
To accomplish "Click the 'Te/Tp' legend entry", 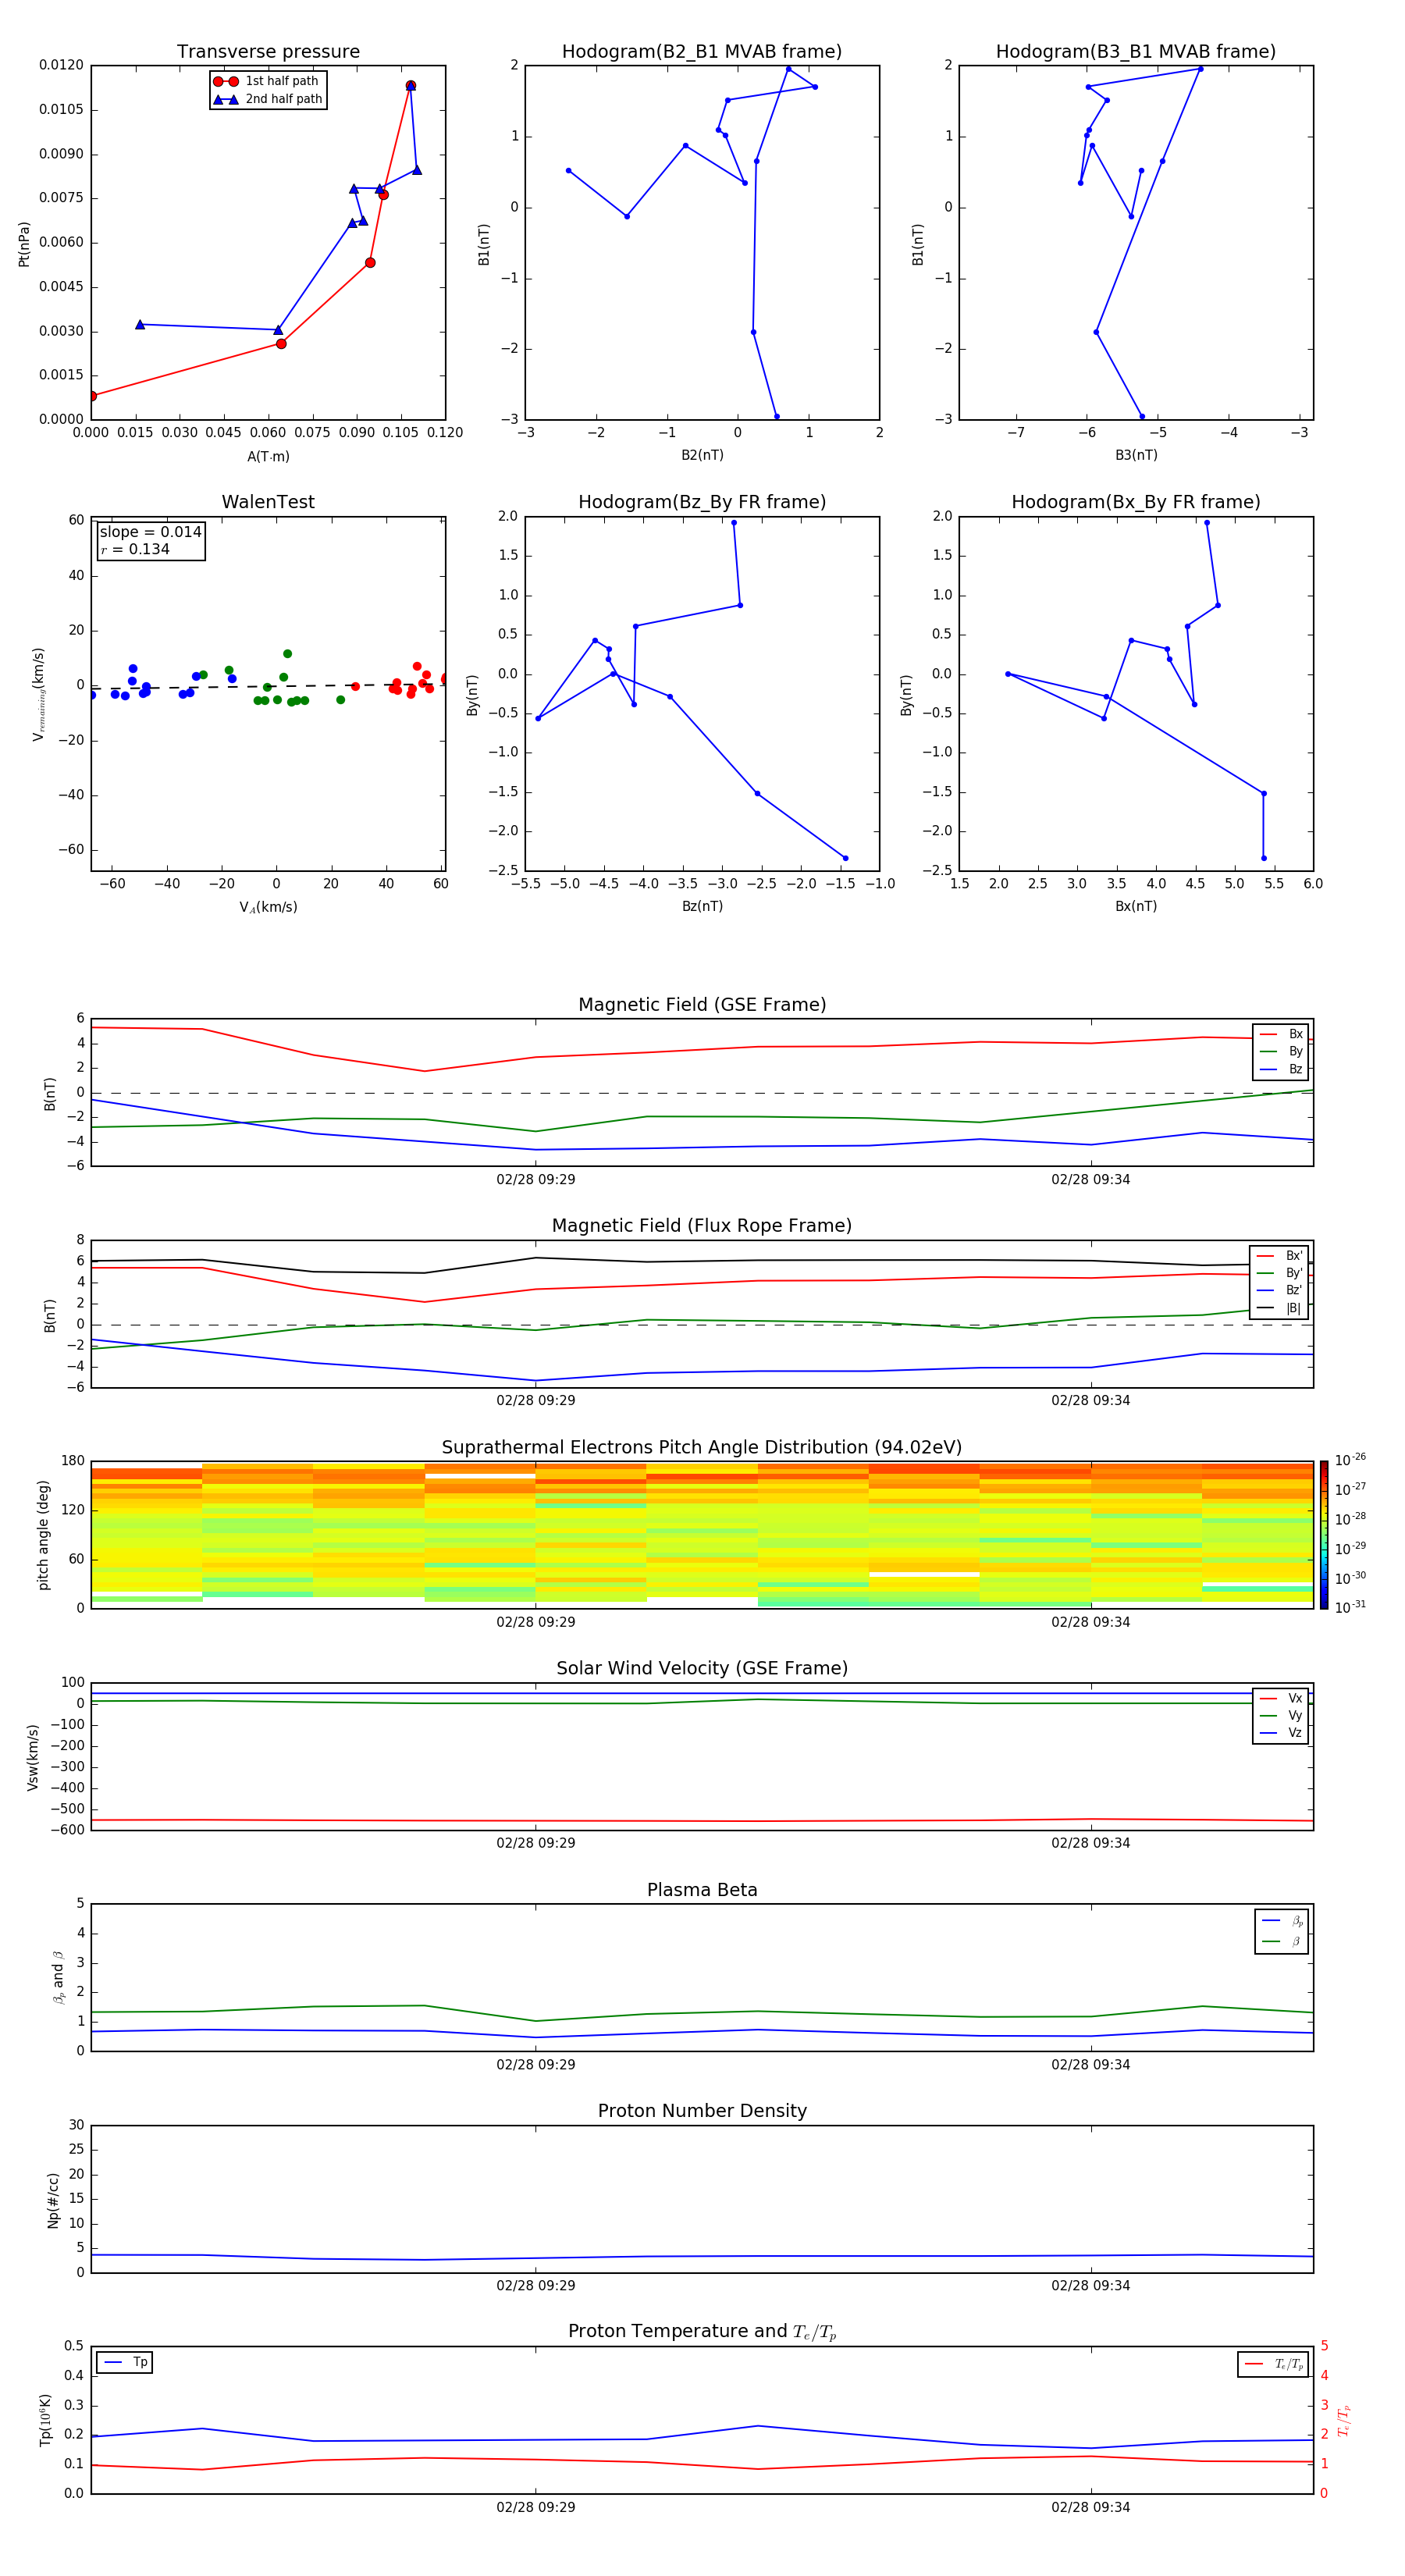I will pyautogui.click(x=1273, y=2364).
